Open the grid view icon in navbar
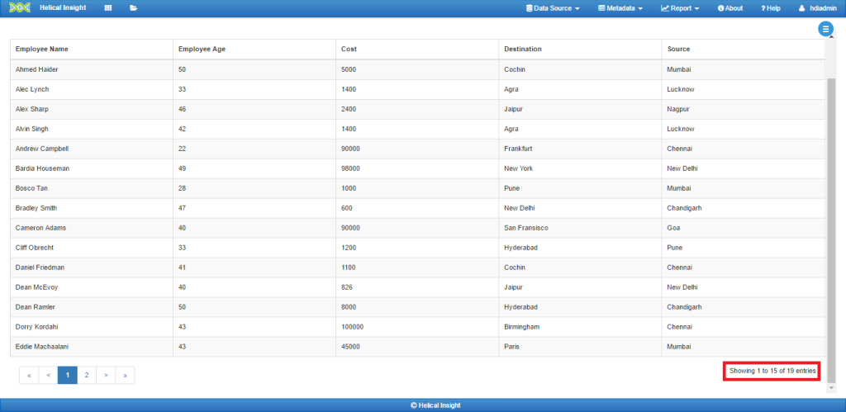This screenshot has height=412, width=846. point(108,8)
